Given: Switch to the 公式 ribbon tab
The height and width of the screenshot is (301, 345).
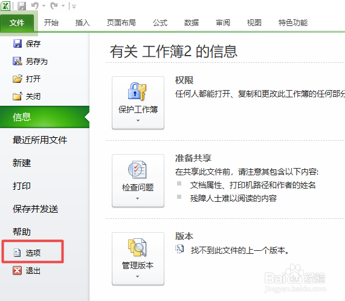Looking at the screenshot, I should [x=160, y=22].
